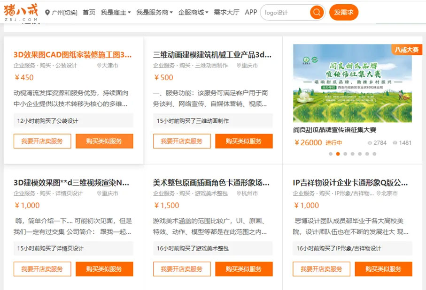Select the last carousel dot indicator

click(374, 154)
